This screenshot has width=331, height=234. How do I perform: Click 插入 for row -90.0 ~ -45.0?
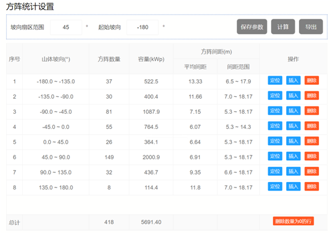(x=293, y=111)
